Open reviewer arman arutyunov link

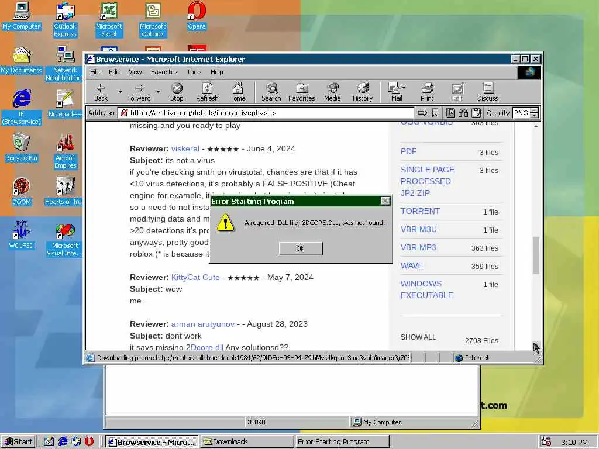202,324
